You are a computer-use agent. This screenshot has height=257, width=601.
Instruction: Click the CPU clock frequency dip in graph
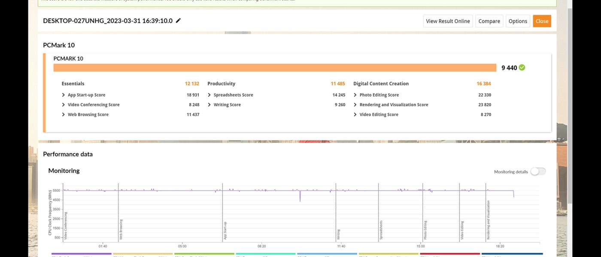[300, 196]
